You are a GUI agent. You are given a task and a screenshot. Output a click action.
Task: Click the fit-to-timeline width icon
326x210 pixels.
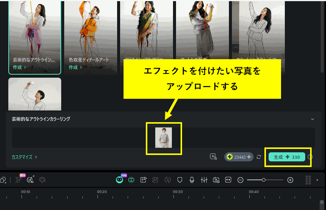point(228,180)
